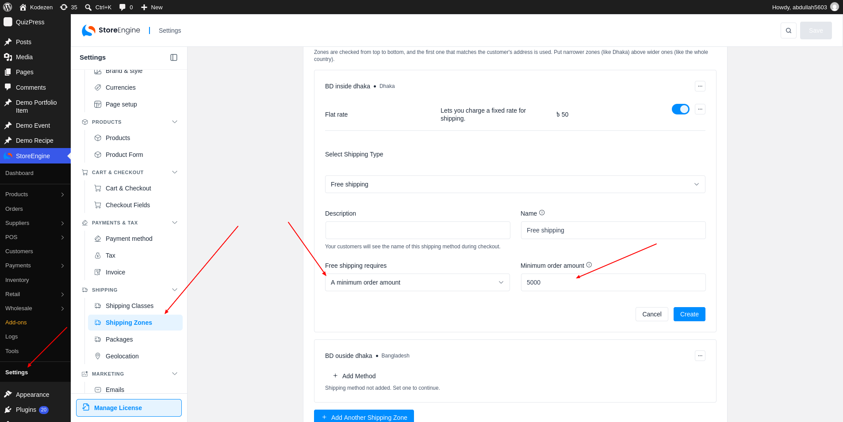Disable the Flat rate shipping toggle

tap(681, 109)
